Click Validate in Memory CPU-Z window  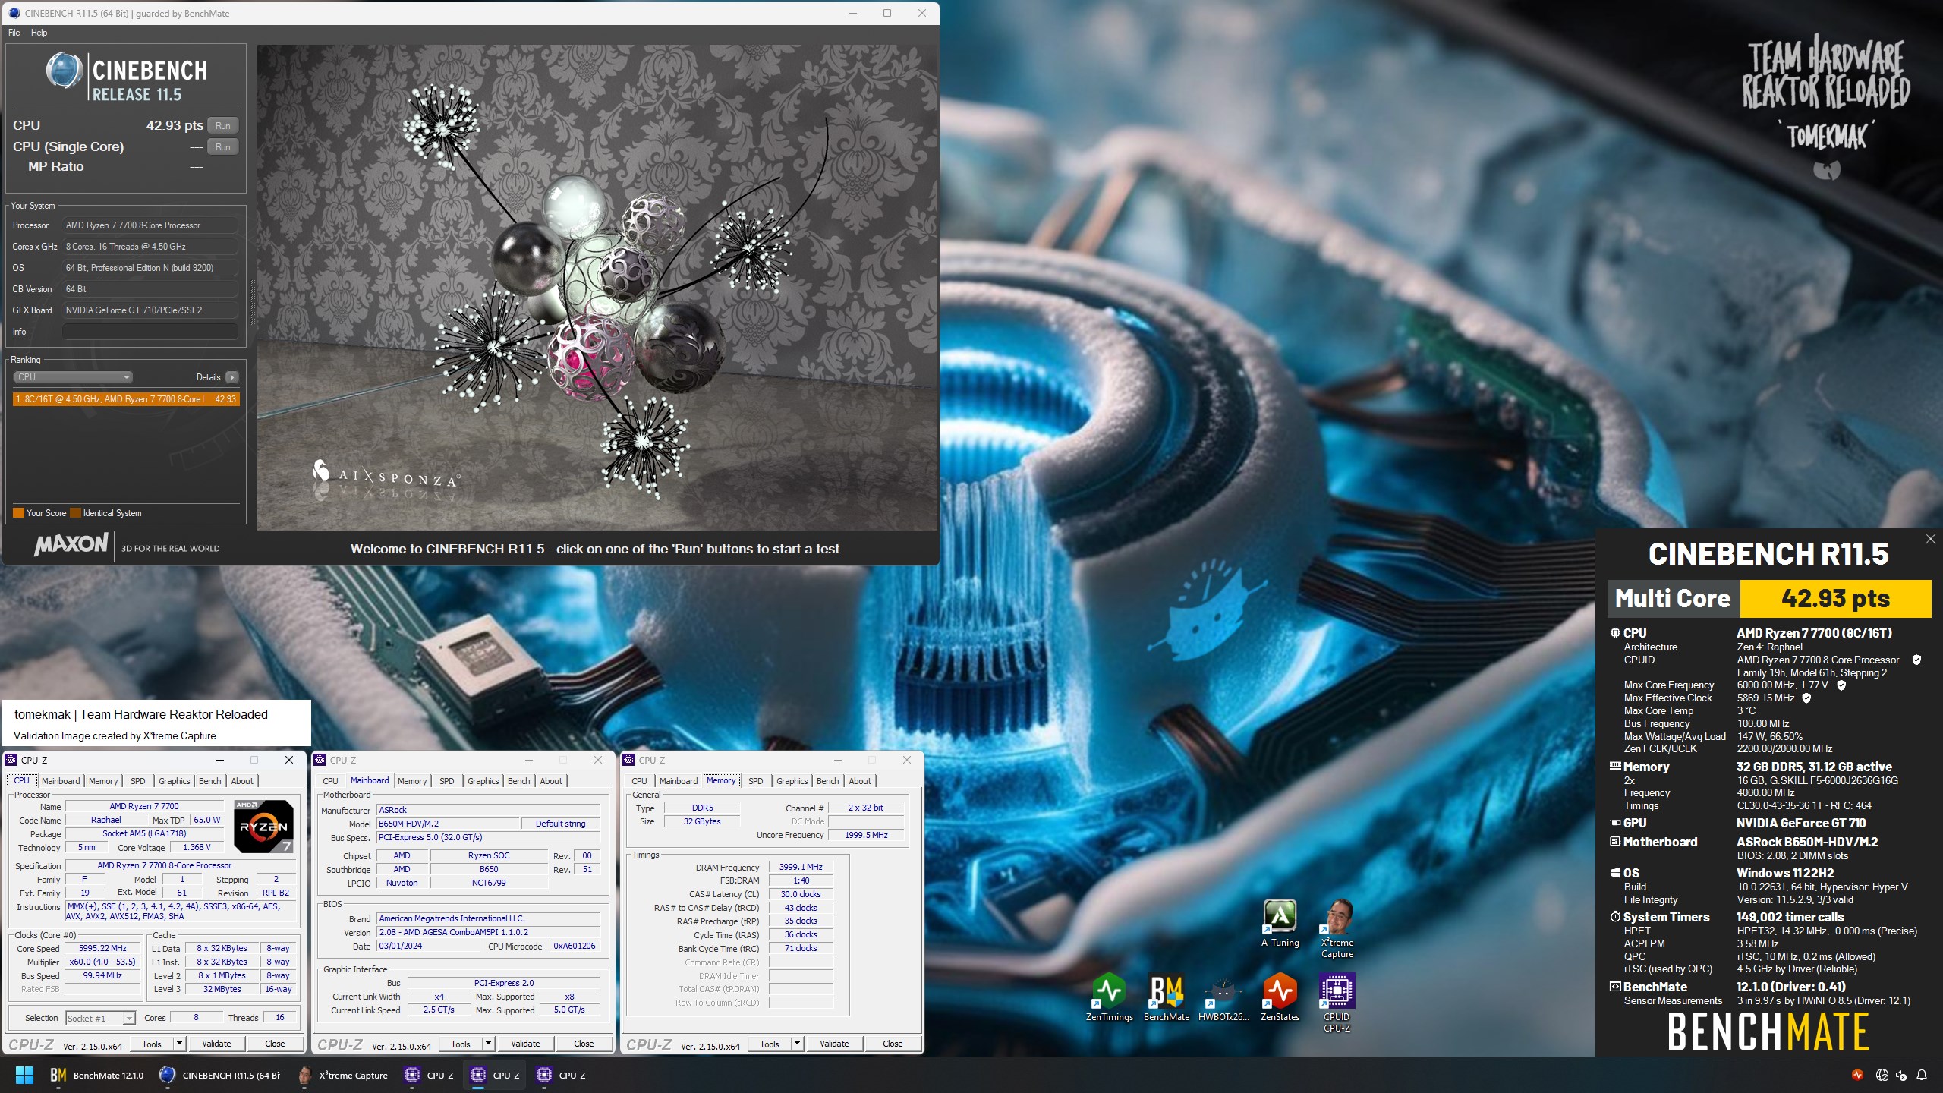[x=834, y=1044]
